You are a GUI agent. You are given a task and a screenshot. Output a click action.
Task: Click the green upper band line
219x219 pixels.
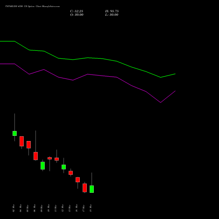[x=88, y=58]
